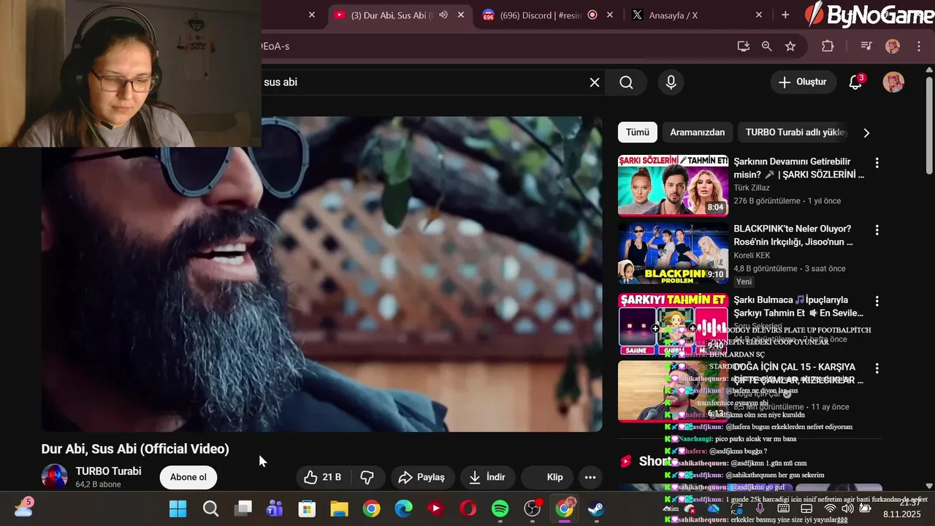Image resolution: width=935 pixels, height=526 pixels.
Task: Click the install app icon in address bar
Action: (x=743, y=46)
